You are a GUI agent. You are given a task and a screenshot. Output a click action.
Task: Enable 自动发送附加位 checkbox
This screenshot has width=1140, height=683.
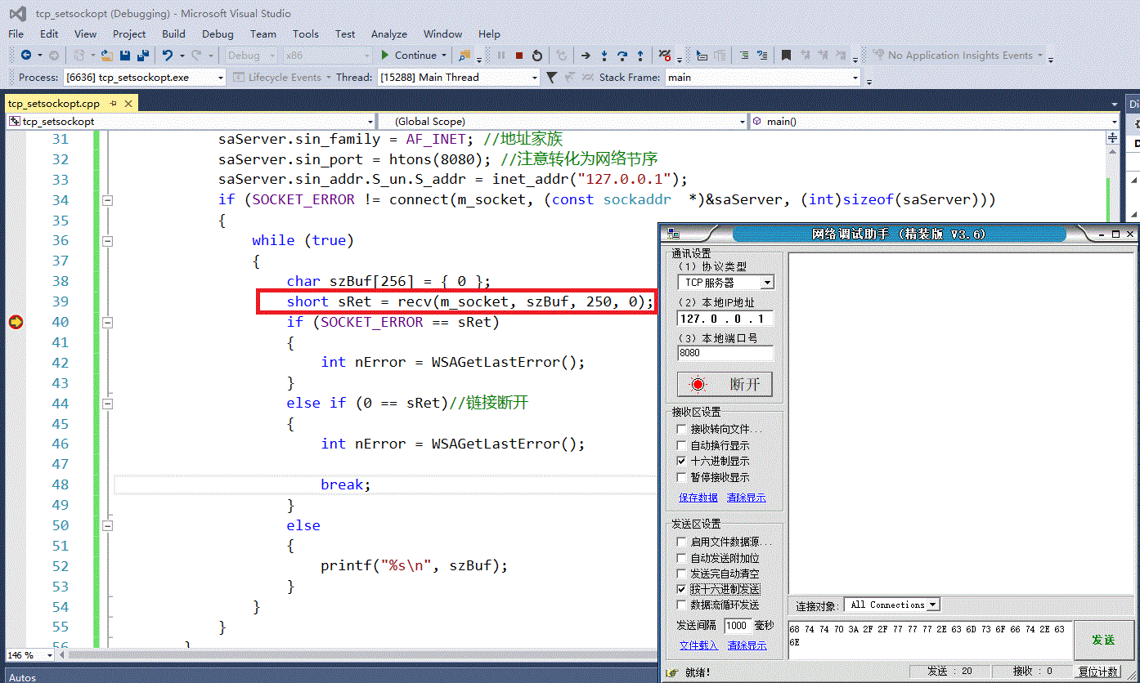(x=681, y=558)
